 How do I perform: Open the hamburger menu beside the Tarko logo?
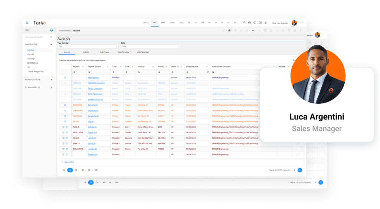27,23
